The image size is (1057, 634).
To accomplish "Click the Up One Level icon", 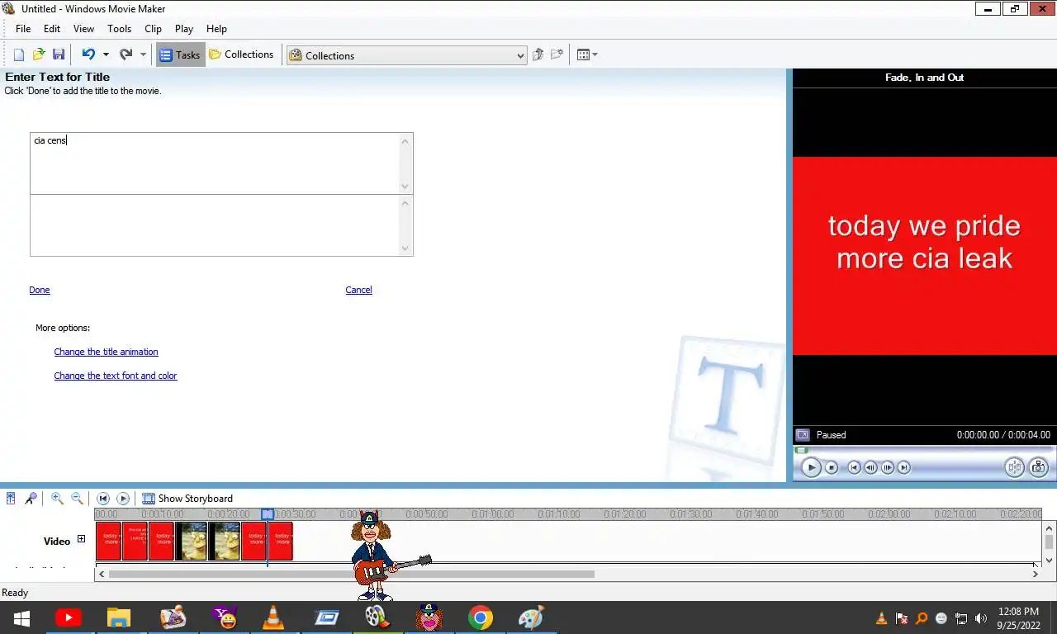I will (x=538, y=54).
